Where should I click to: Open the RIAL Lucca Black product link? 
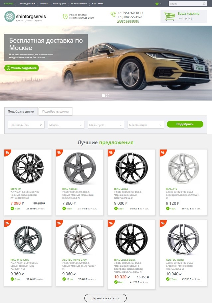(125, 260)
